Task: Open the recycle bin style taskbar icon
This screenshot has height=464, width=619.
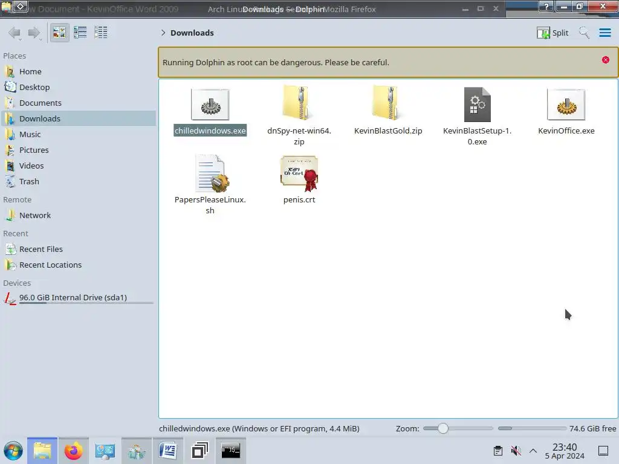Action: [137, 451]
